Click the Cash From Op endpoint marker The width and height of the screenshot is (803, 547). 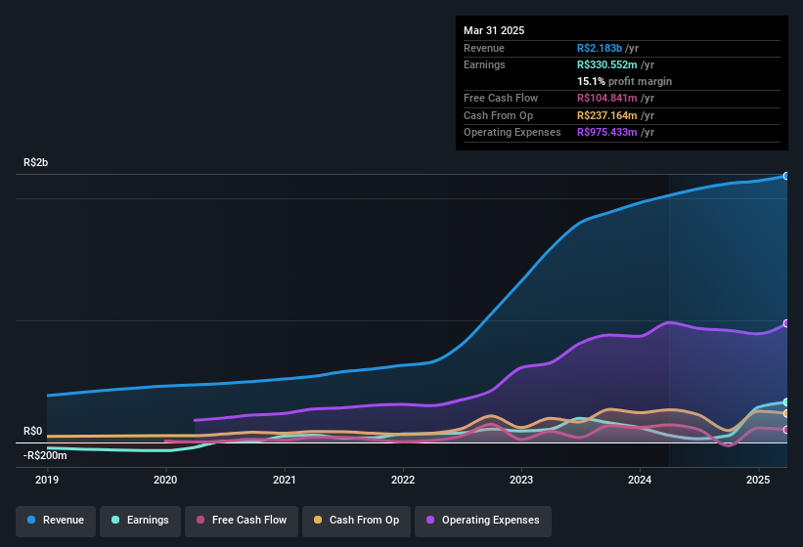tap(786, 413)
